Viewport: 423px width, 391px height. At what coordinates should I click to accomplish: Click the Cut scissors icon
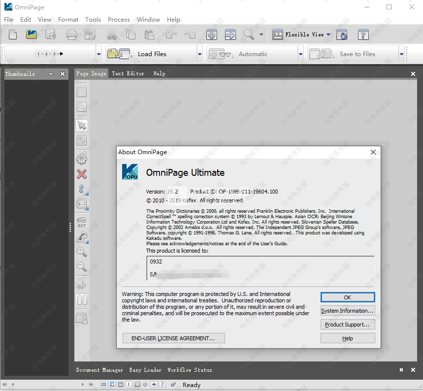point(112,35)
